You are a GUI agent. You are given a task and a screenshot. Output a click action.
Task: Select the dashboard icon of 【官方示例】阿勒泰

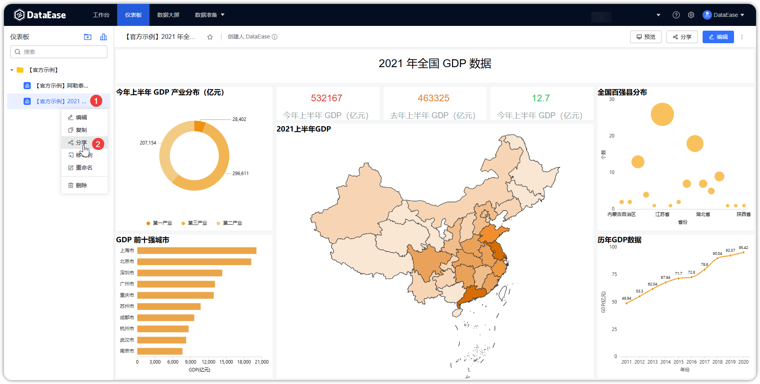click(x=26, y=85)
